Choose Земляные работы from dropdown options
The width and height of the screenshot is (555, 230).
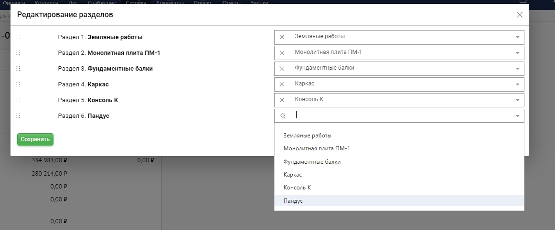click(307, 136)
